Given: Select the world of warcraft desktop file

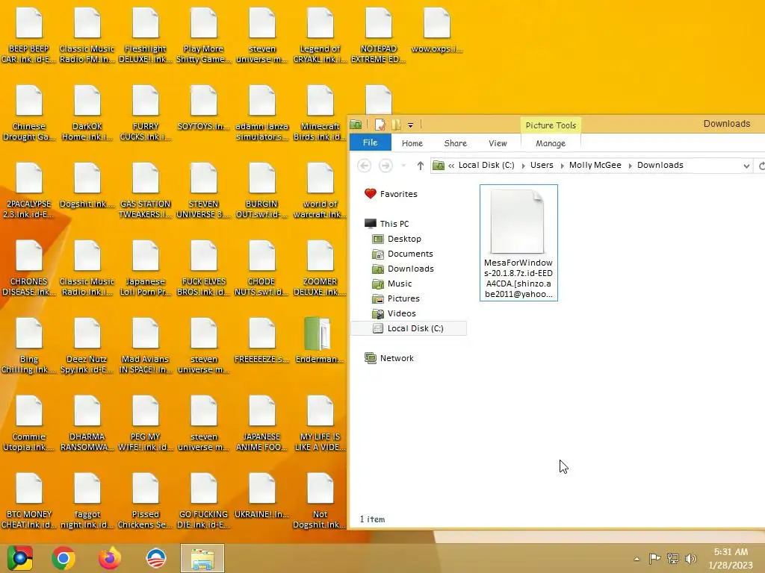Looking at the screenshot, I should point(320,190).
